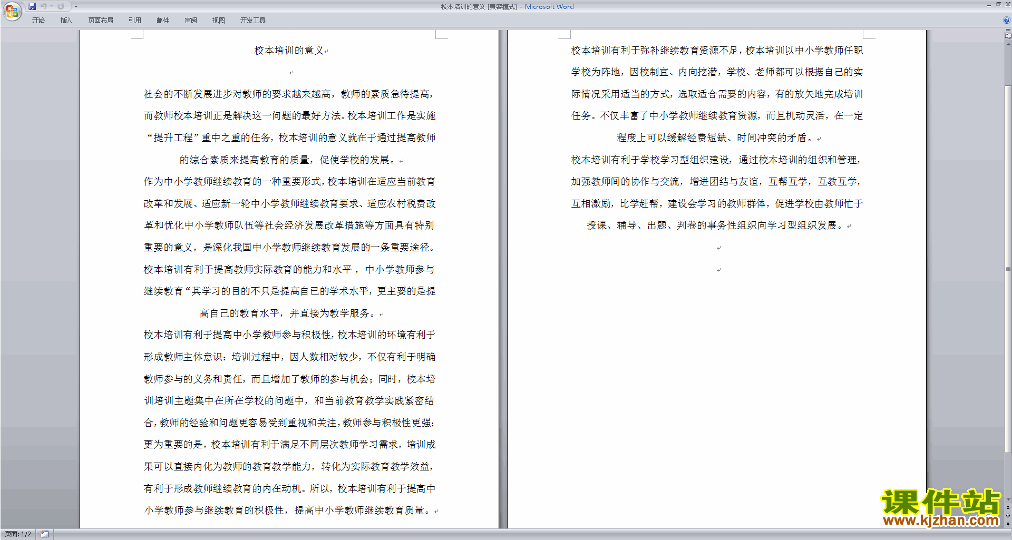This screenshot has width=1012, height=540.
Task: Click the line starting 校本培训有利于学校学习型组织建设
Action: (717, 160)
